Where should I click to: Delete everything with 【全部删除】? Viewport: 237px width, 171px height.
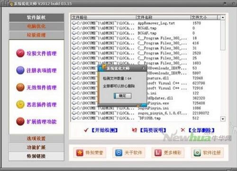pos(201,130)
